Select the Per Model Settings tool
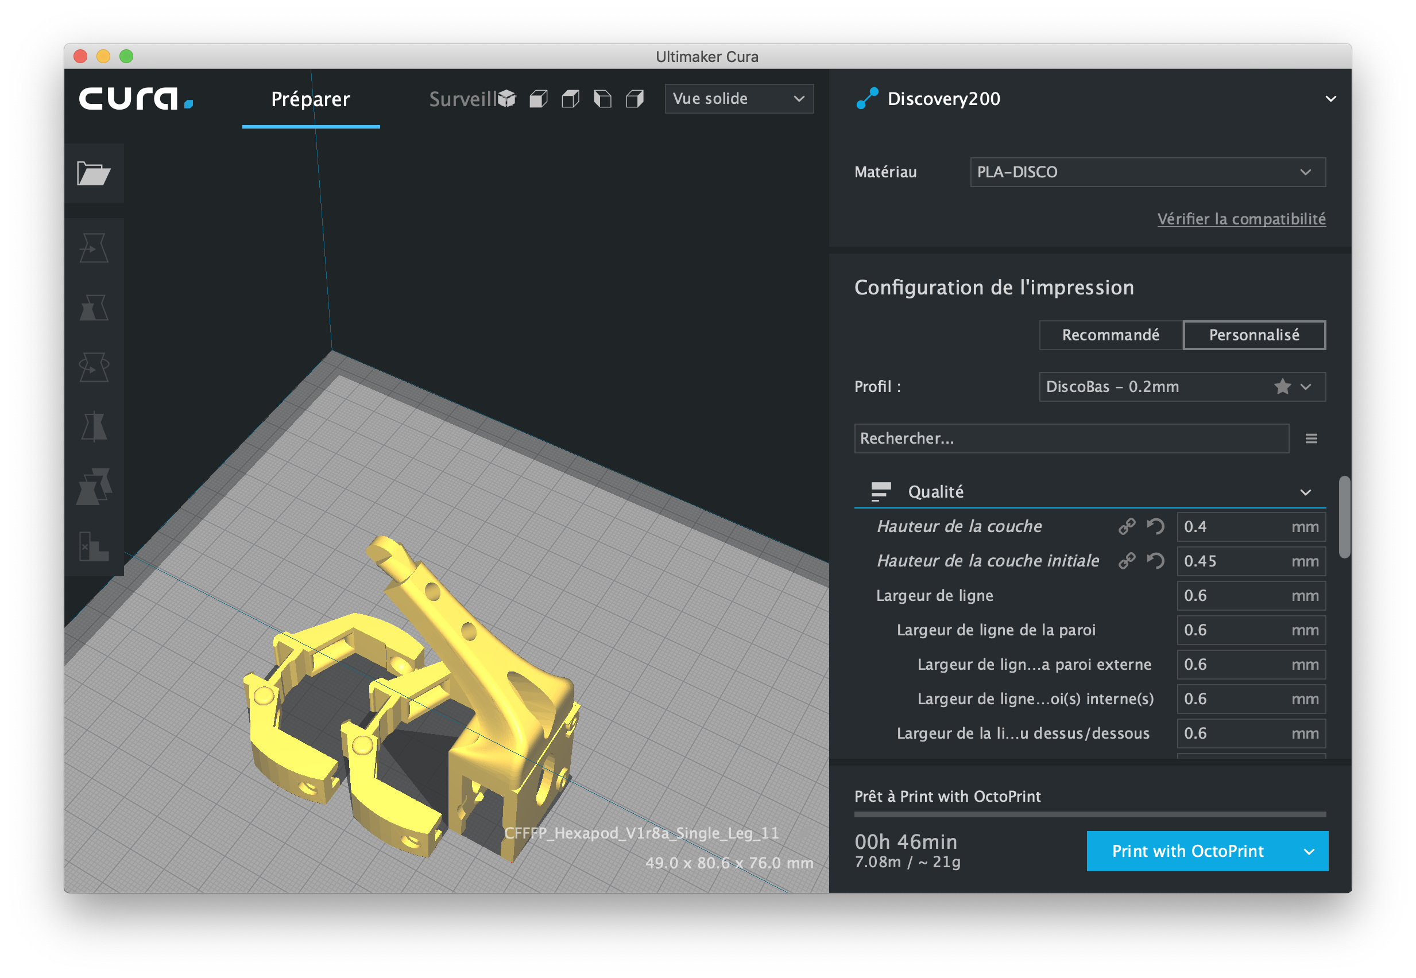The width and height of the screenshot is (1416, 978). (x=94, y=487)
